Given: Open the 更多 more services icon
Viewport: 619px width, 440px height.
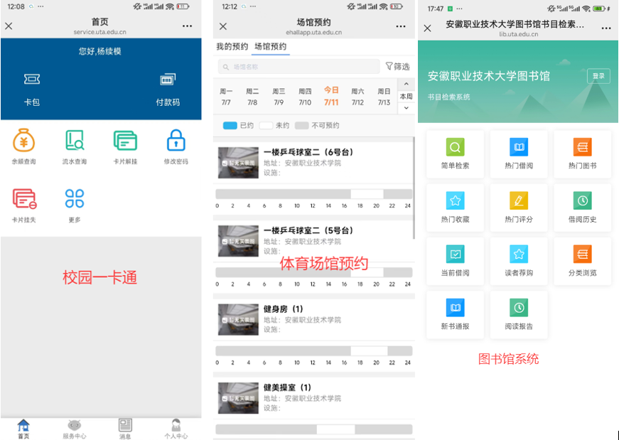Looking at the screenshot, I should [x=75, y=198].
